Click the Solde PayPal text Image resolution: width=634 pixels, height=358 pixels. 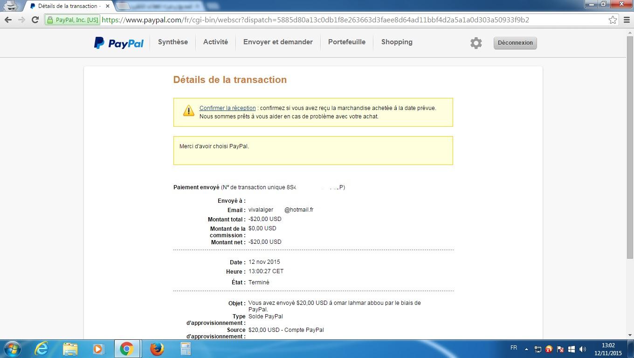coord(266,317)
